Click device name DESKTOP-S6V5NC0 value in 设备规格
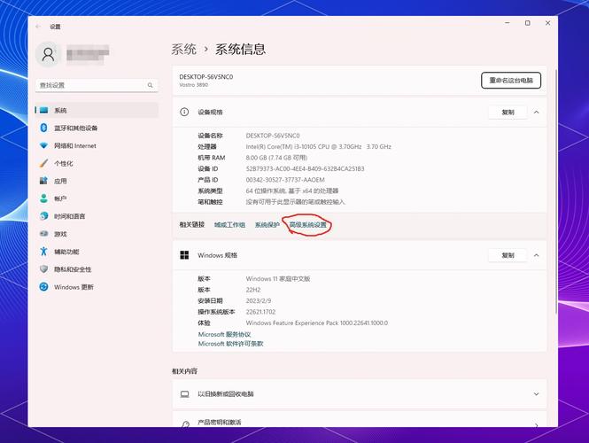Viewport: 589px width, 443px height. point(273,136)
